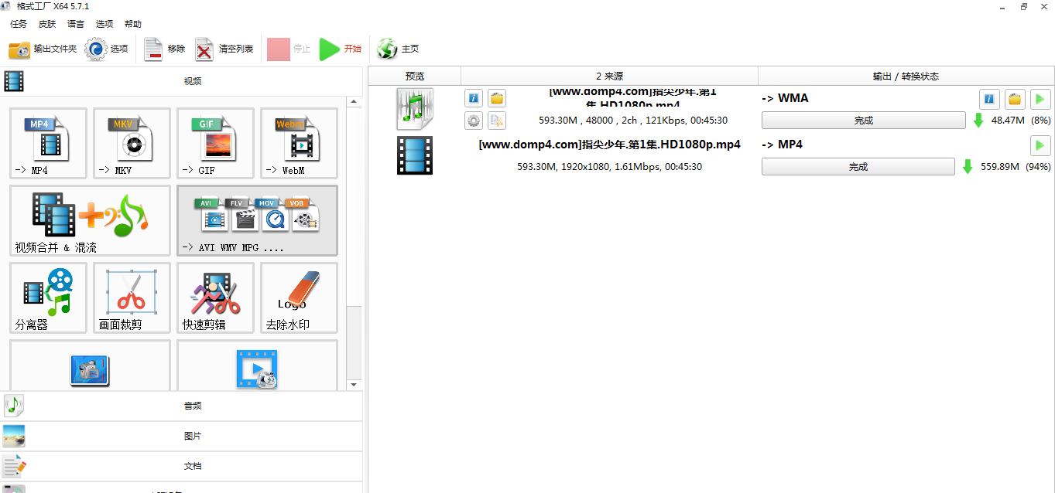Open the 输出文件夹 output folder toolbar button

43,49
